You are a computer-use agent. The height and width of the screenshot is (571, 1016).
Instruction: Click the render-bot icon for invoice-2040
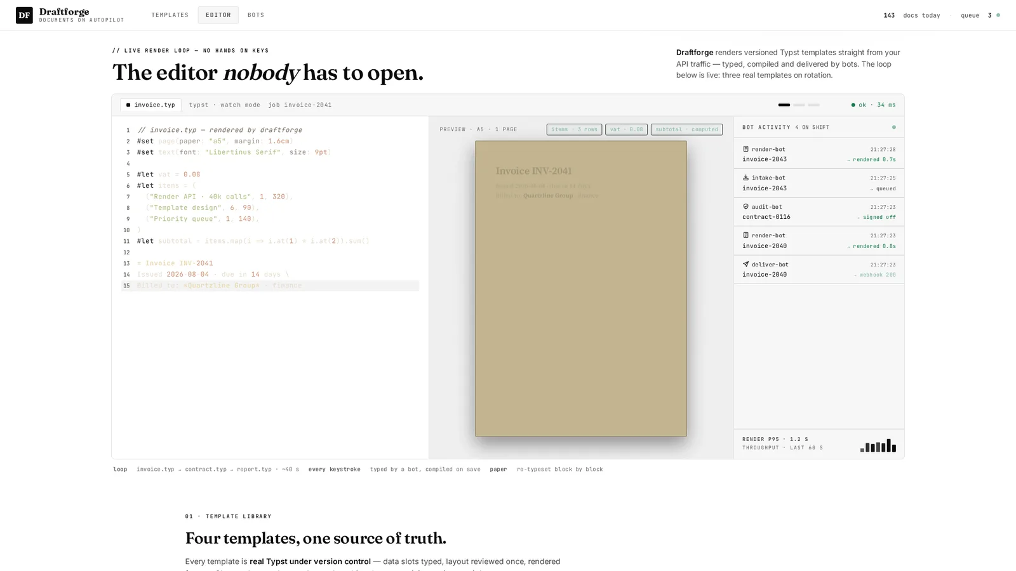[x=745, y=235]
